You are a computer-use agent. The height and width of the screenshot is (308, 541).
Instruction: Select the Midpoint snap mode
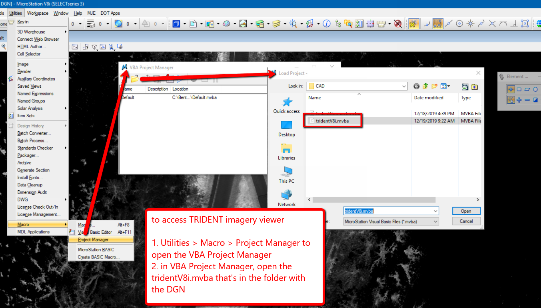point(449,24)
